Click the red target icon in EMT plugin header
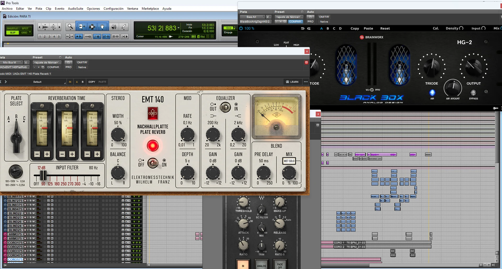The height and width of the screenshot is (269, 502). point(306,62)
